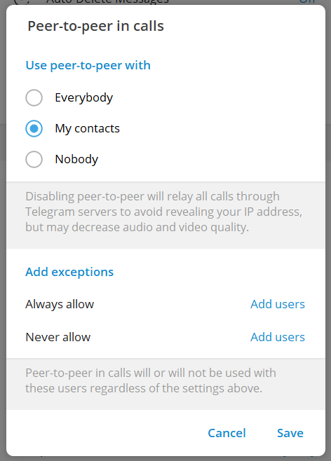Click the Add exceptions heading

[x=69, y=272]
